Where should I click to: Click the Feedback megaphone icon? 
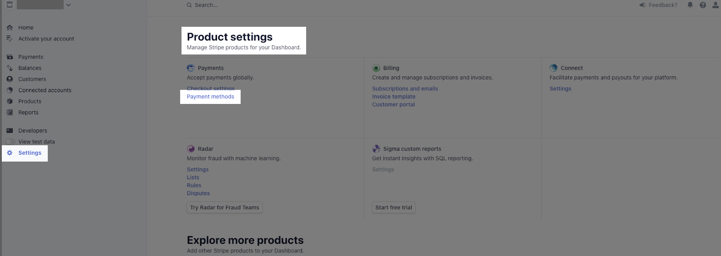pos(642,5)
